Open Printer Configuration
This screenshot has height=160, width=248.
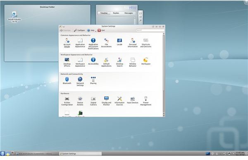coord(67,101)
